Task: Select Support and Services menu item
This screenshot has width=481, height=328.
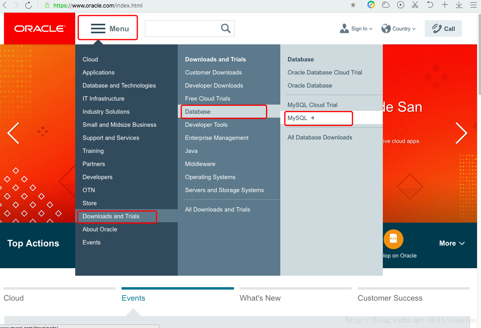Action: tap(111, 138)
